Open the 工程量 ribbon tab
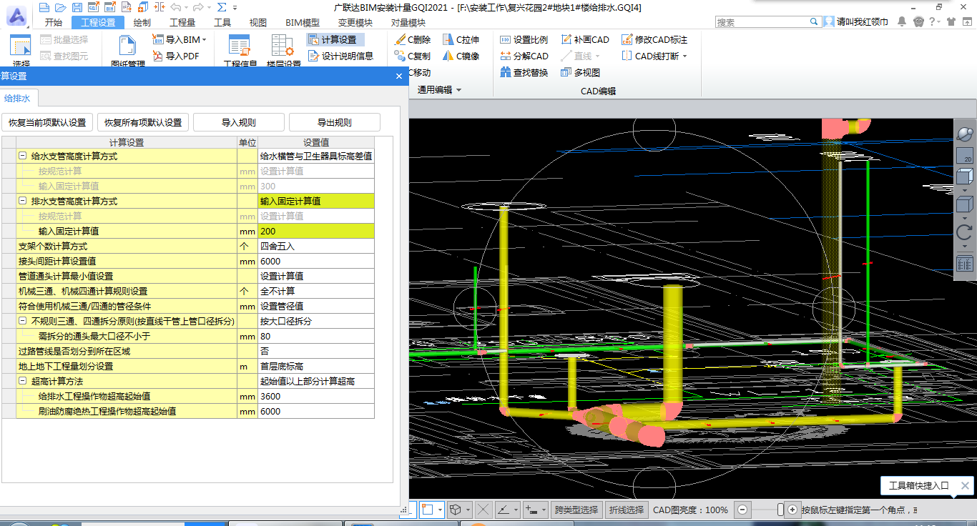Image resolution: width=977 pixels, height=526 pixels. (182, 22)
